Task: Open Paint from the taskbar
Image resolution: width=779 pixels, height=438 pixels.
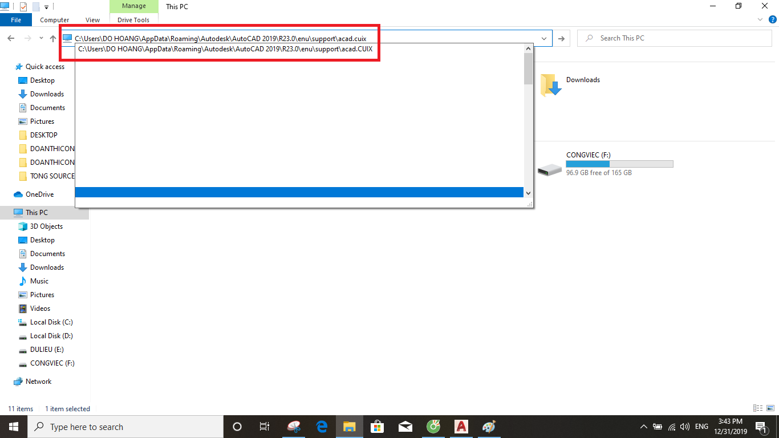Action: pyautogui.click(x=489, y=427)
